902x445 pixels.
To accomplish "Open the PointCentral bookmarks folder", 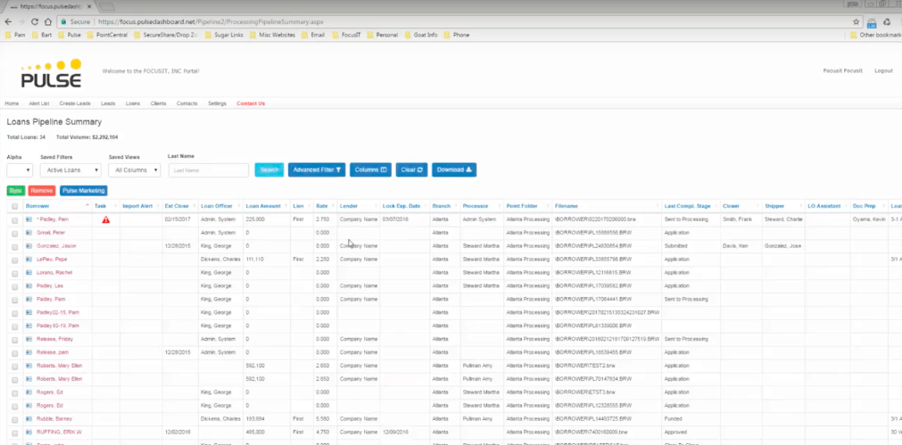I will pyautogui.click(x=107, y=35).
